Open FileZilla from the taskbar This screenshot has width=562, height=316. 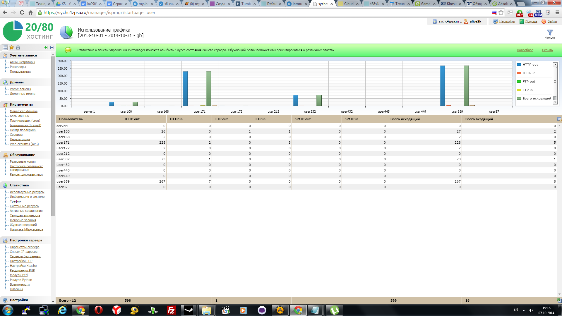(171, 310)
